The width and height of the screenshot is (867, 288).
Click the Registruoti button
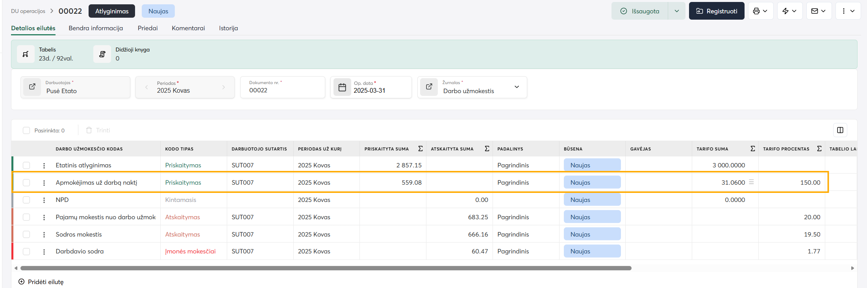coord(717,11)
